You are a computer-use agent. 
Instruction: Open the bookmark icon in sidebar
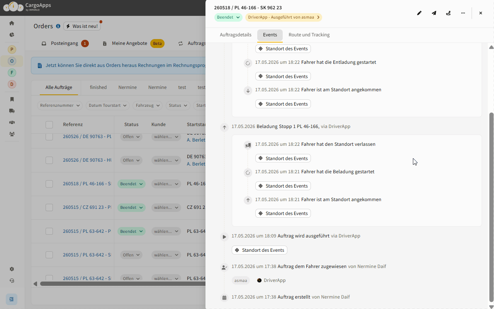(12, 99)
